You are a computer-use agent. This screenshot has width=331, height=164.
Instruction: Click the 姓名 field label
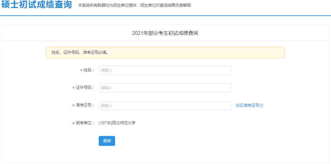pyautogui.click(x=89, y=70)
